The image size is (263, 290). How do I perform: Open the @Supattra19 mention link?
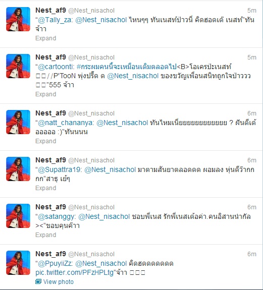pyautogui.click(x=60, y=169)
